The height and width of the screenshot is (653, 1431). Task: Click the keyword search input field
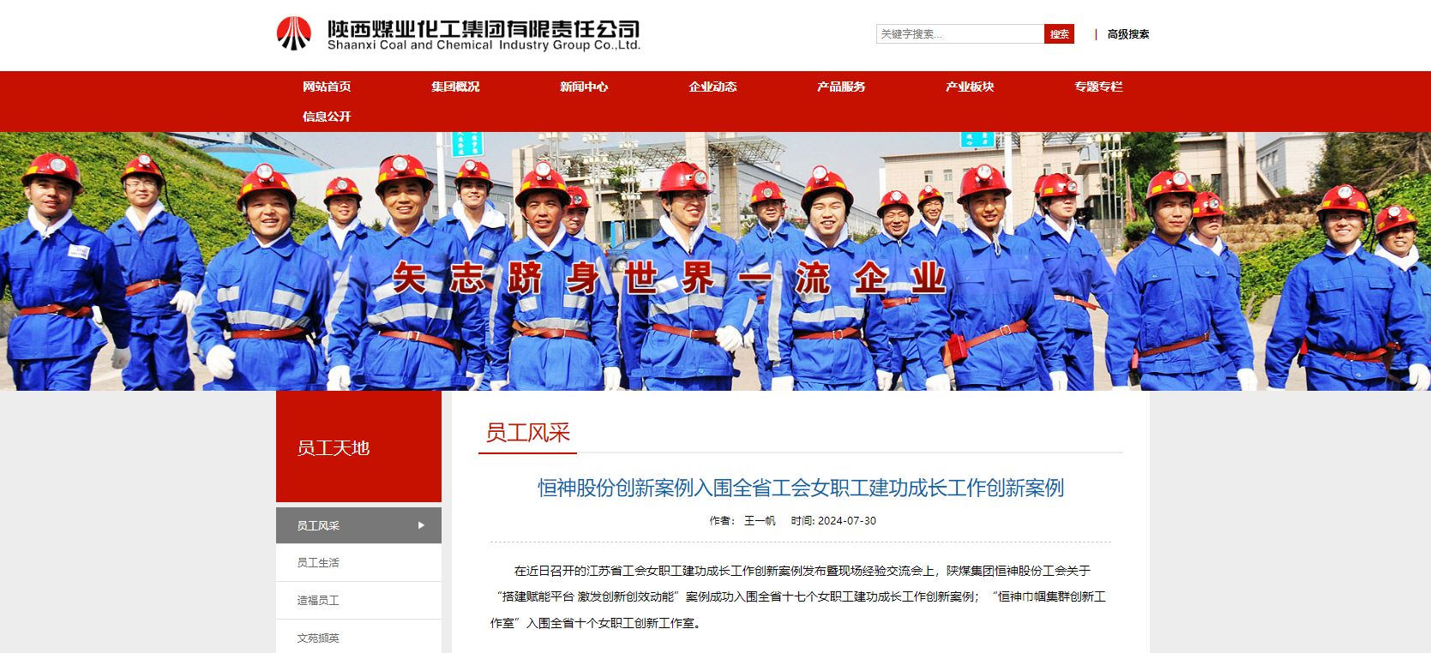pos(959,34)
